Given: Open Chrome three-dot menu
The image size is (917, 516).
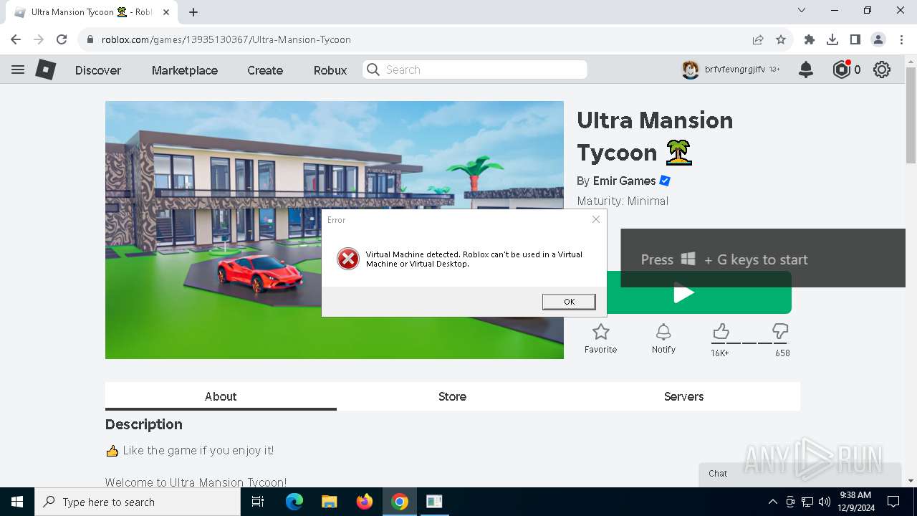Looking at the screenshot, I should [x=901, y=39].
